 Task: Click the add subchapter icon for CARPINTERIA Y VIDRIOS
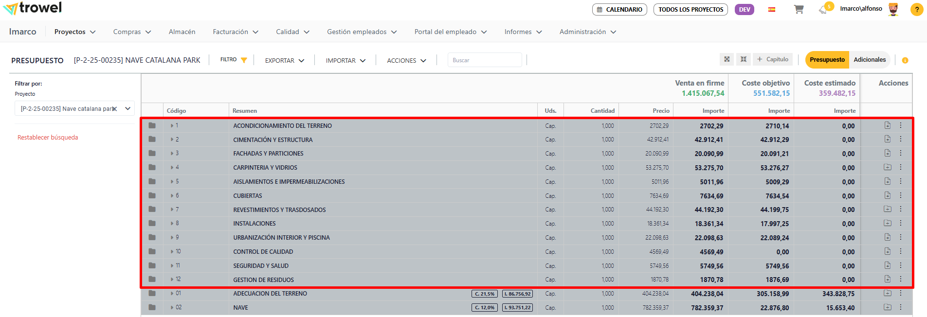point(888,167)
